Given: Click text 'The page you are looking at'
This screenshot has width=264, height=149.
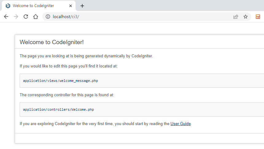Looking at the screenshot, I should coord(44,56).
